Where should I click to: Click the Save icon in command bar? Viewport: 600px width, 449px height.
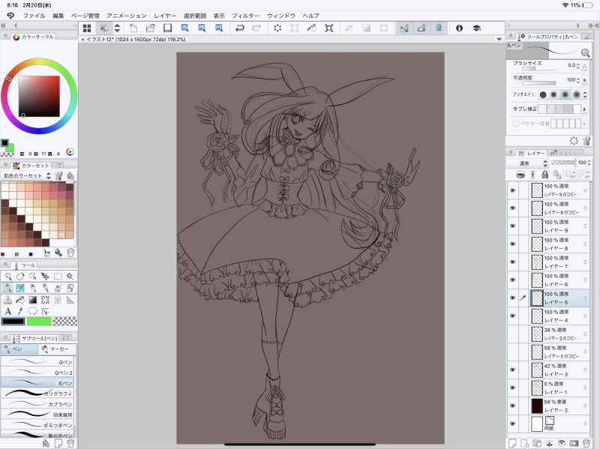(167, 28)
